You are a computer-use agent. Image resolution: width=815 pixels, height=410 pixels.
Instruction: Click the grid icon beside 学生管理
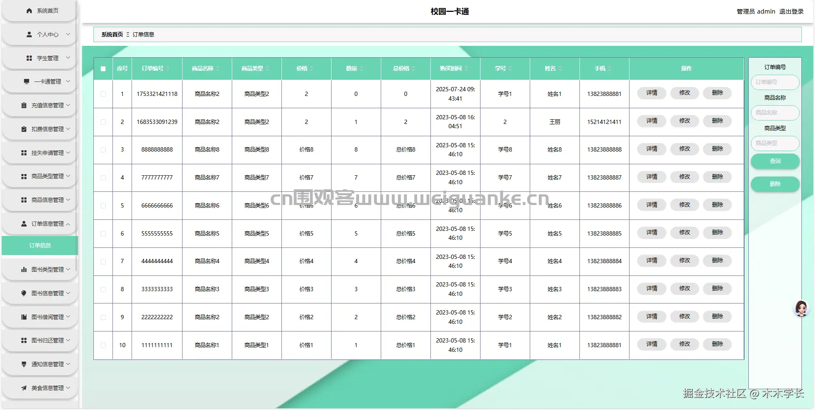(29, 58)
